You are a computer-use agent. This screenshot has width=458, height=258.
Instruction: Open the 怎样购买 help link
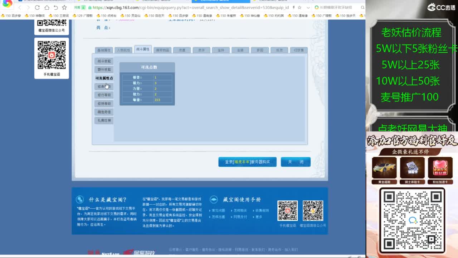pyautogui.click(x=240, y=211)
